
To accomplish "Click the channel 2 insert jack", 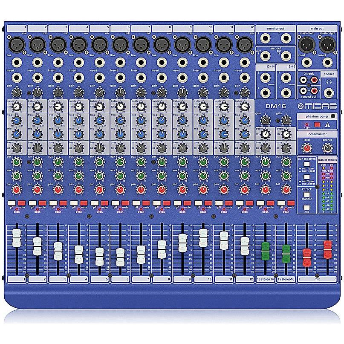I will click(x=37, y=78).
